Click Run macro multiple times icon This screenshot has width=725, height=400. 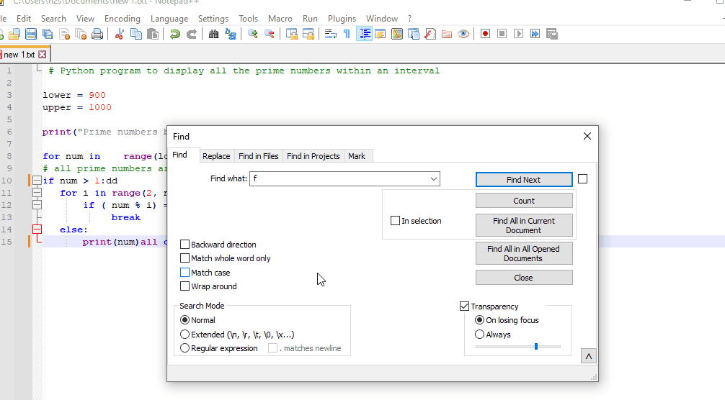[535, 34]
